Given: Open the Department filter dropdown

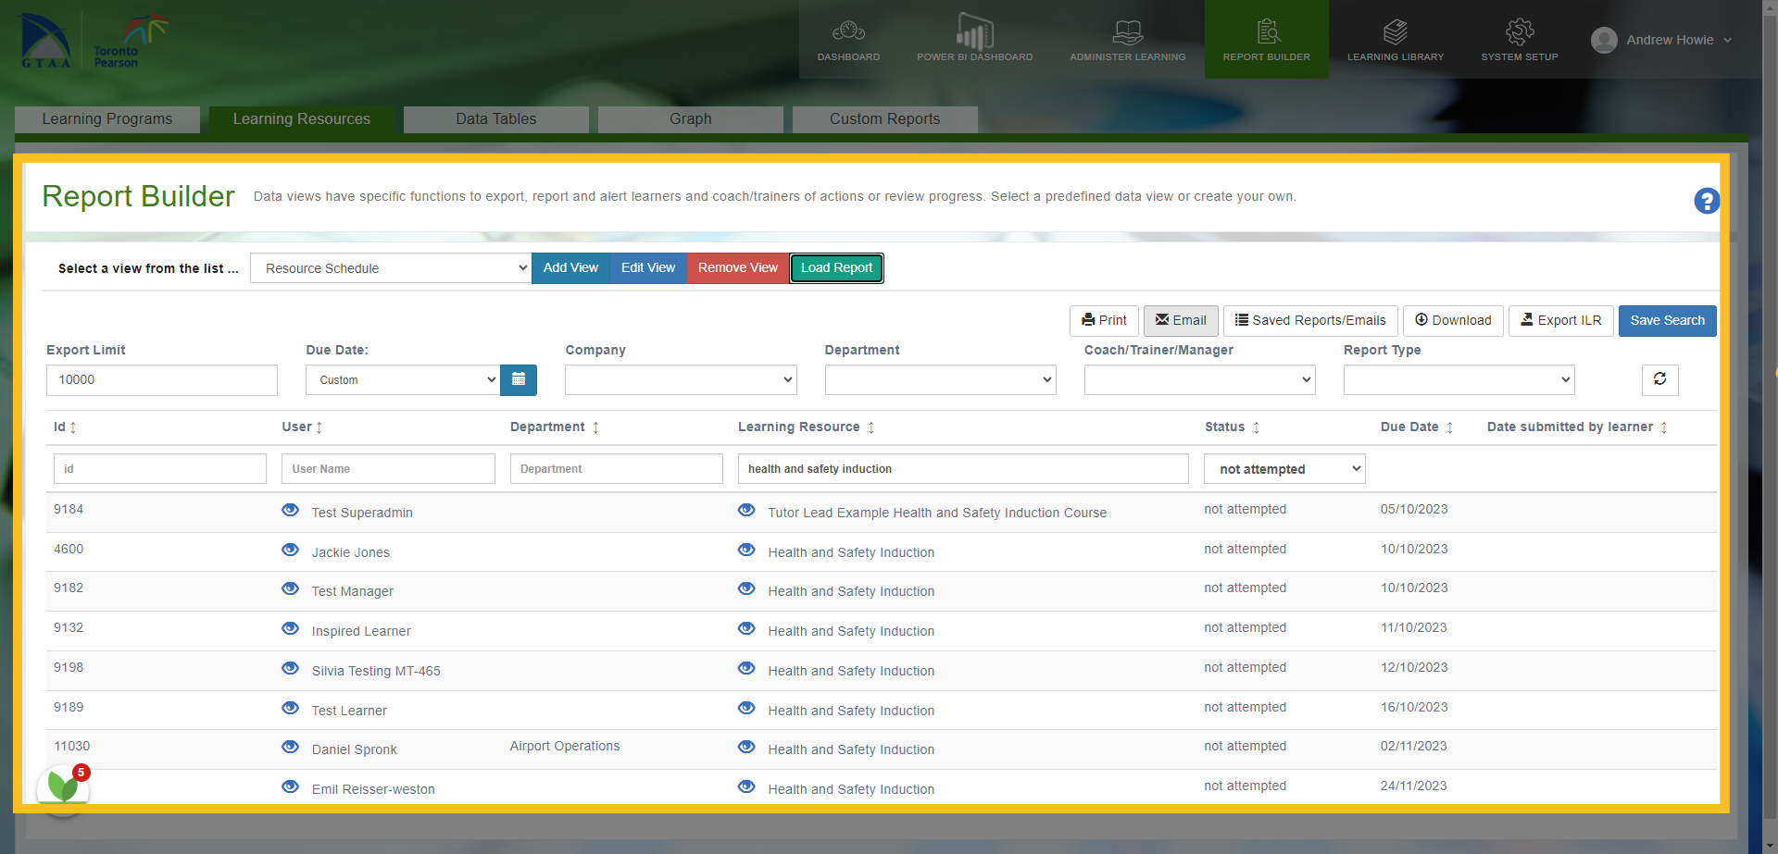Looking at the screenshot, I should pyautogui.click(x=940, y=379).
